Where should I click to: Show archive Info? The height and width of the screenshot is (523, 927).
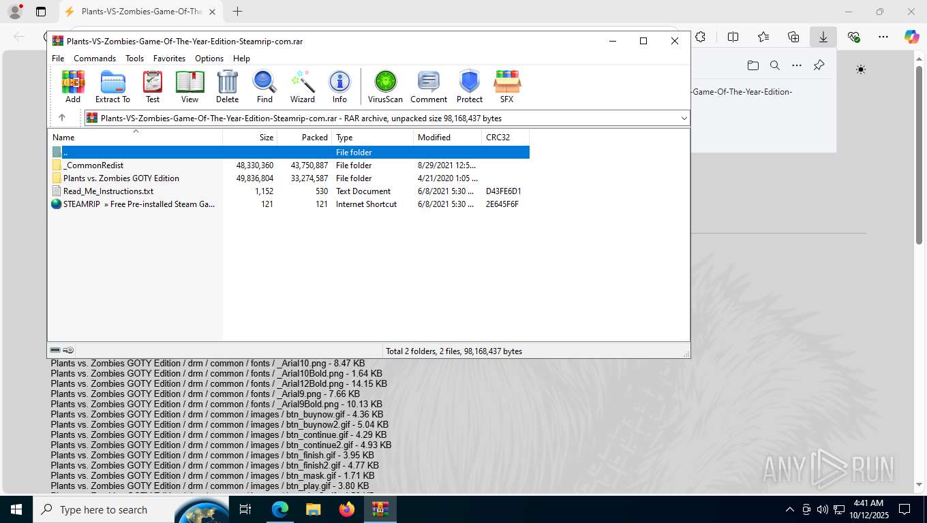339,86
